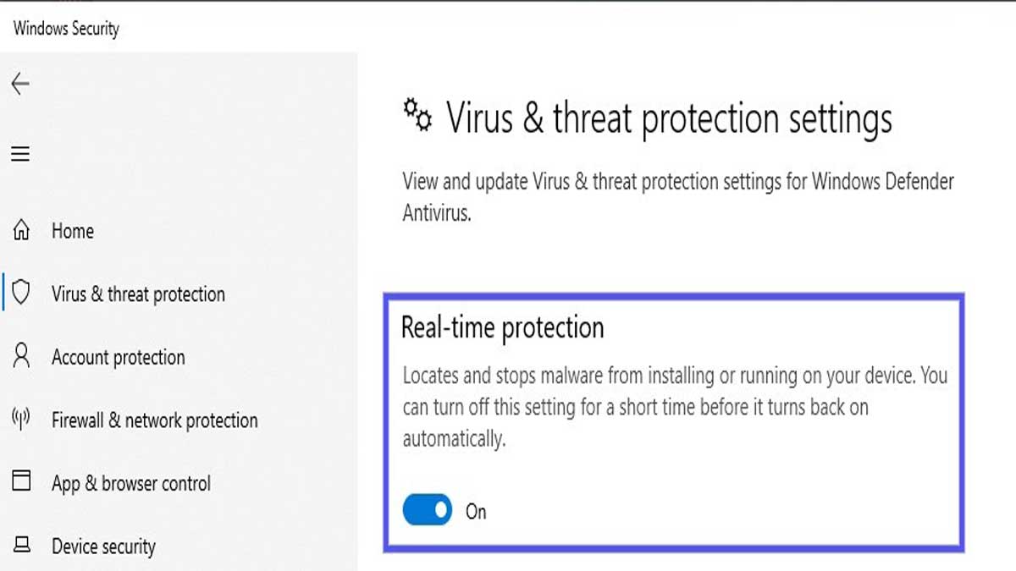Select 'Account protection' in the sidebar
This screenshot has height=571, width=1016.
point(118,356)
